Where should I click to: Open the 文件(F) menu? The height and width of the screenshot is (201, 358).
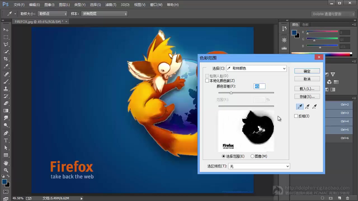tap(19, 5)
